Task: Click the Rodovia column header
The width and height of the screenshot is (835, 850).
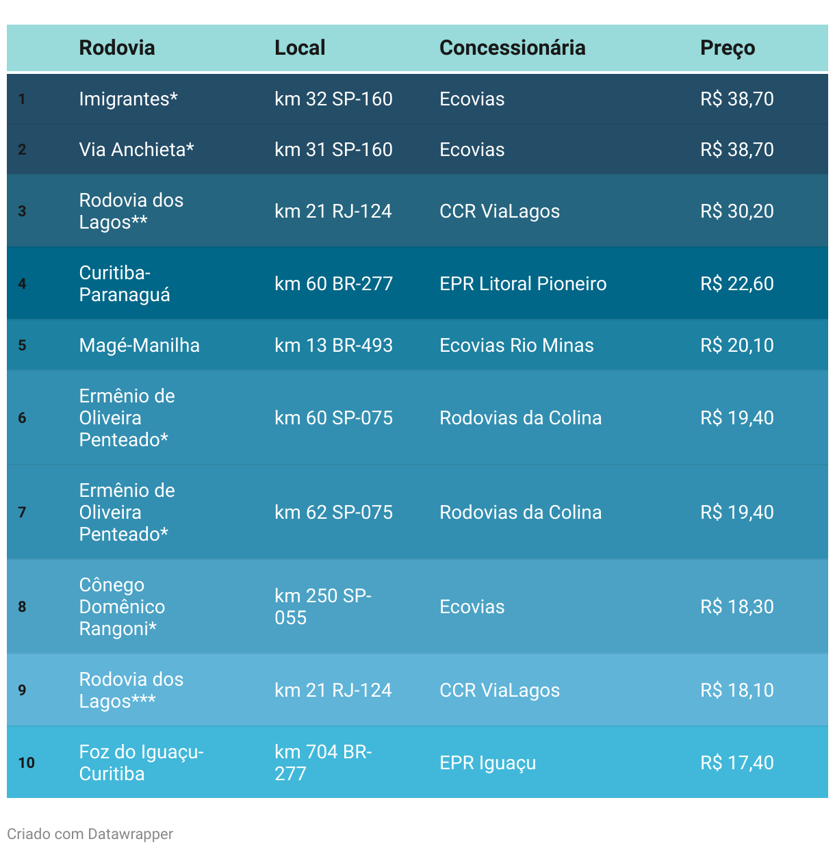Action: (x=117, y=48)
